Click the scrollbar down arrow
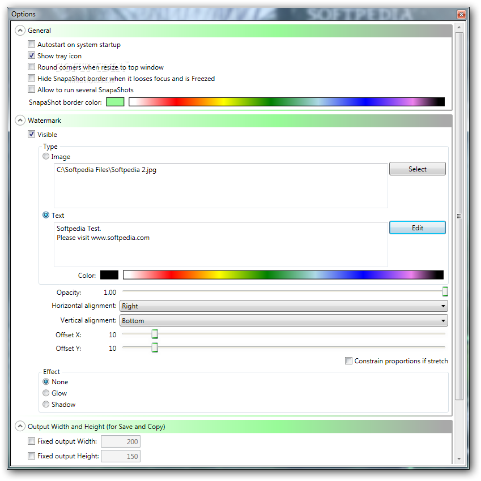 [459, 459]
